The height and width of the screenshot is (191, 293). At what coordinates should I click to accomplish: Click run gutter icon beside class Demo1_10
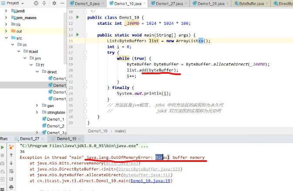tap(77, 17)
